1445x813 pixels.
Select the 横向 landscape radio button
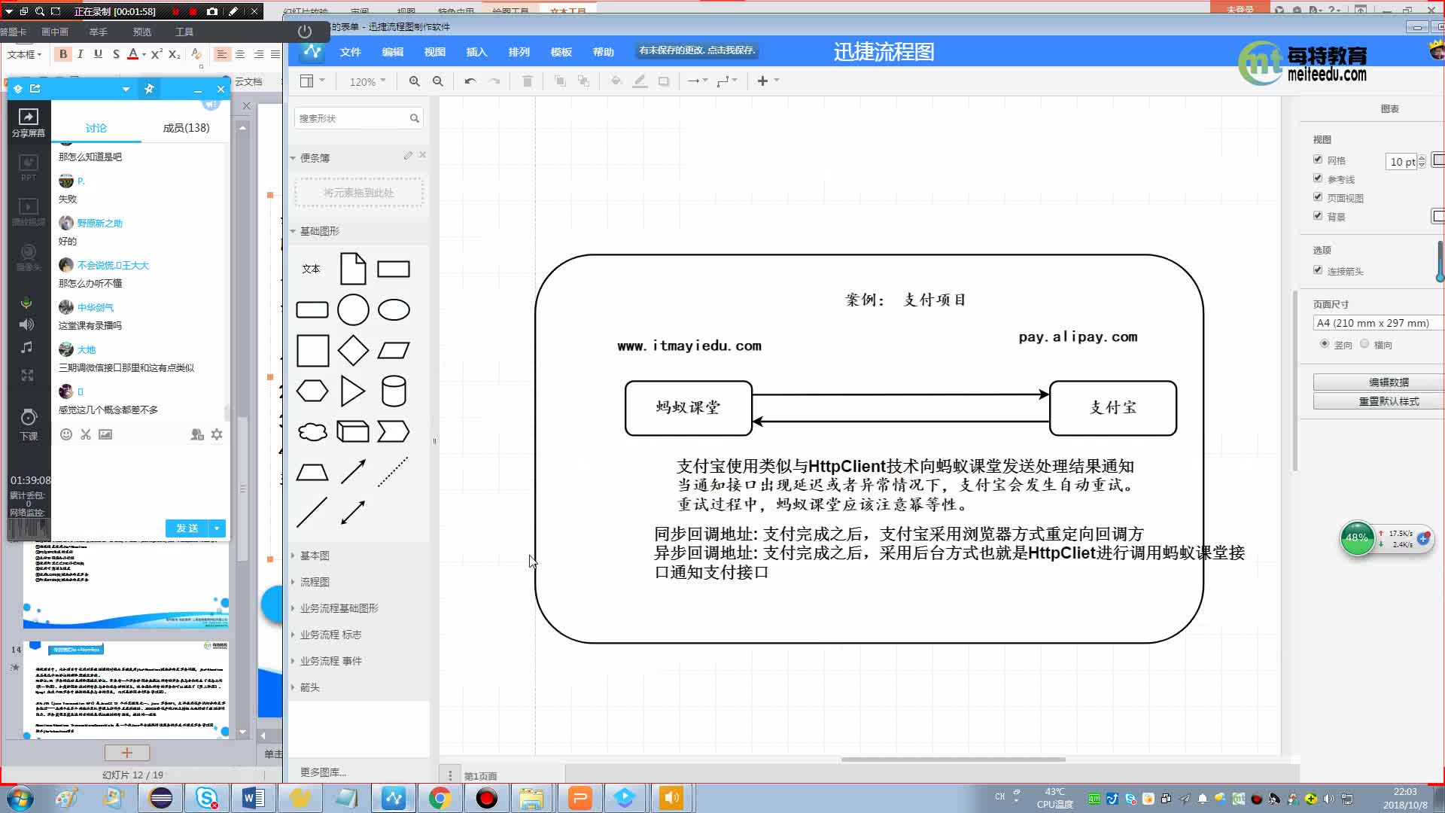[1364, 344]
